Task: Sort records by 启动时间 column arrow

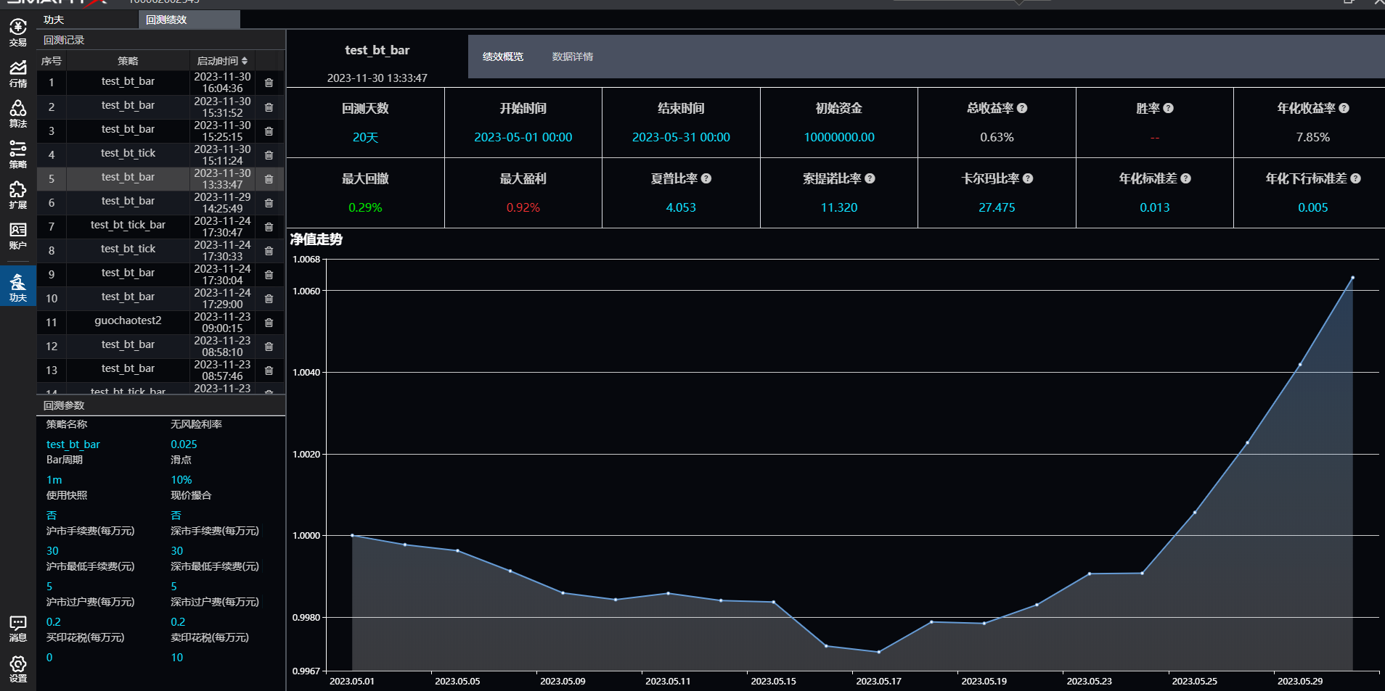Action: point(245,61)
